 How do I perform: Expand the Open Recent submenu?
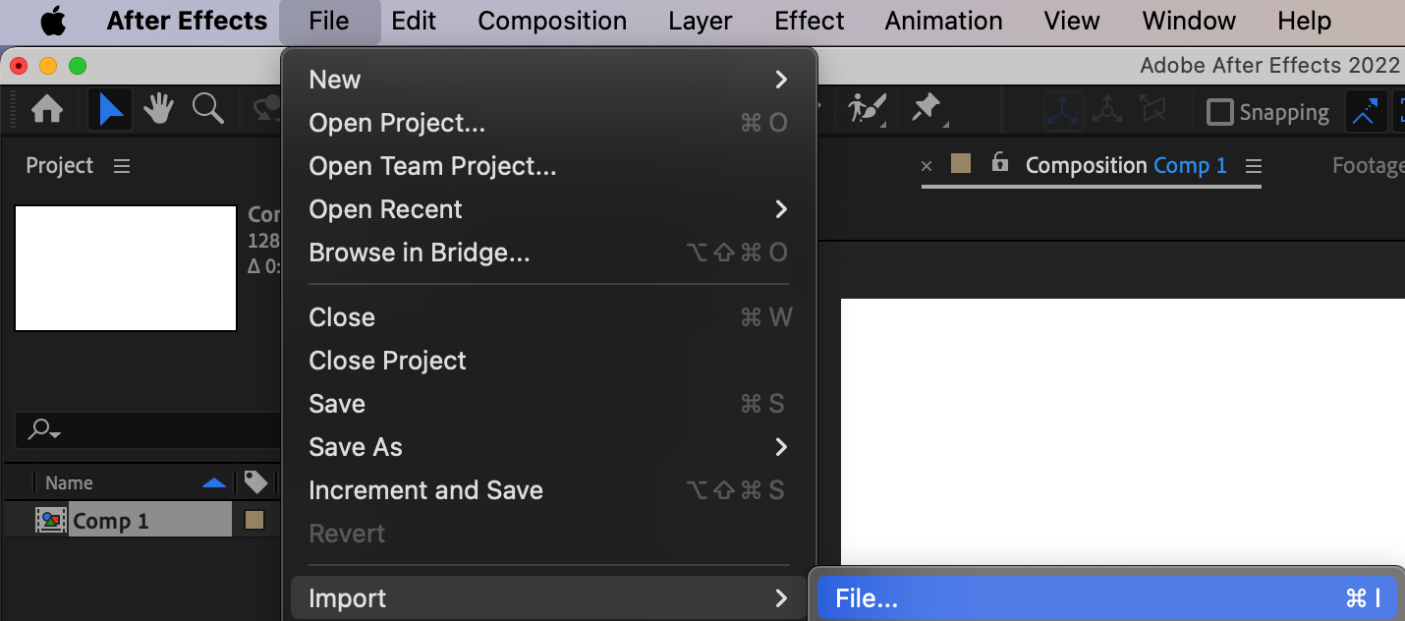[x=549, y=209]
